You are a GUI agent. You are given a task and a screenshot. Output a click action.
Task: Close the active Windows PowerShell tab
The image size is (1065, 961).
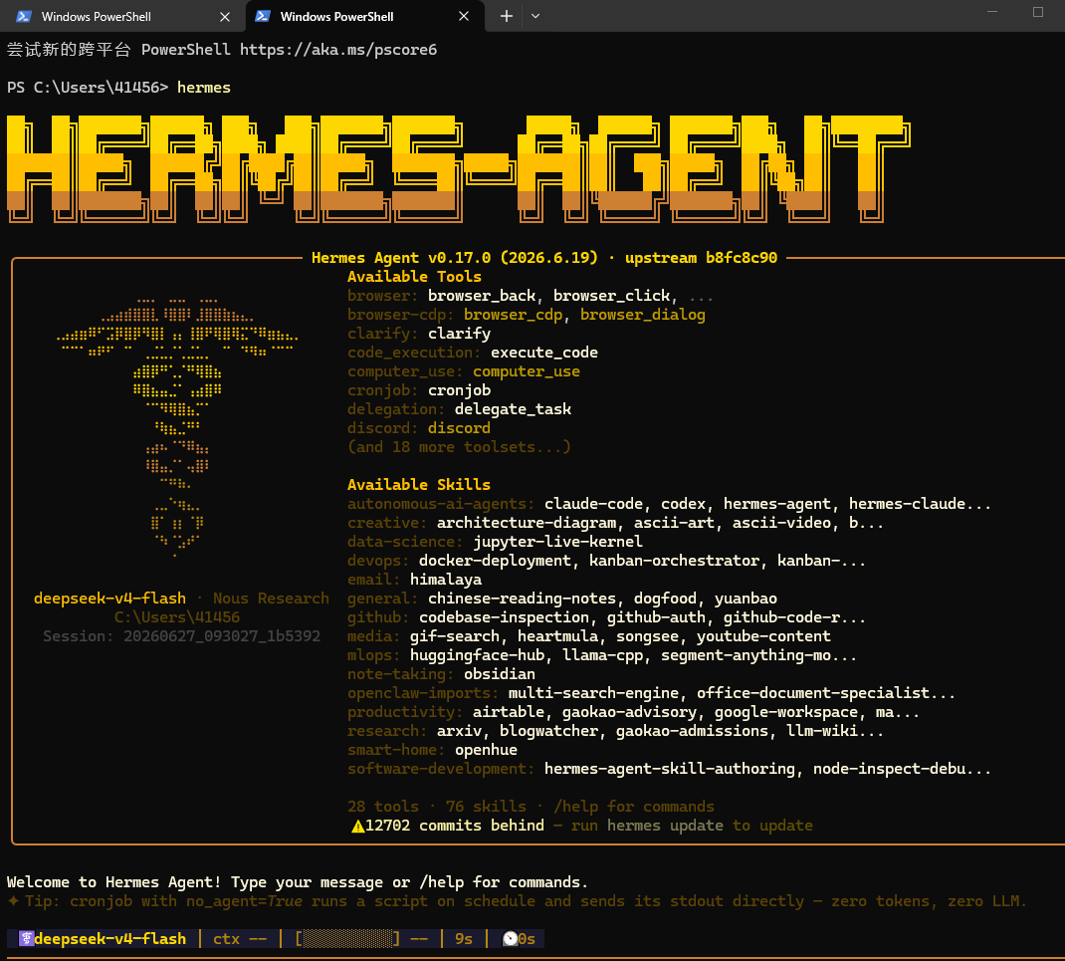(x=464, y=16)
